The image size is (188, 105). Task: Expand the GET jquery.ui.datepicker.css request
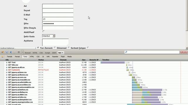(7, 100)
